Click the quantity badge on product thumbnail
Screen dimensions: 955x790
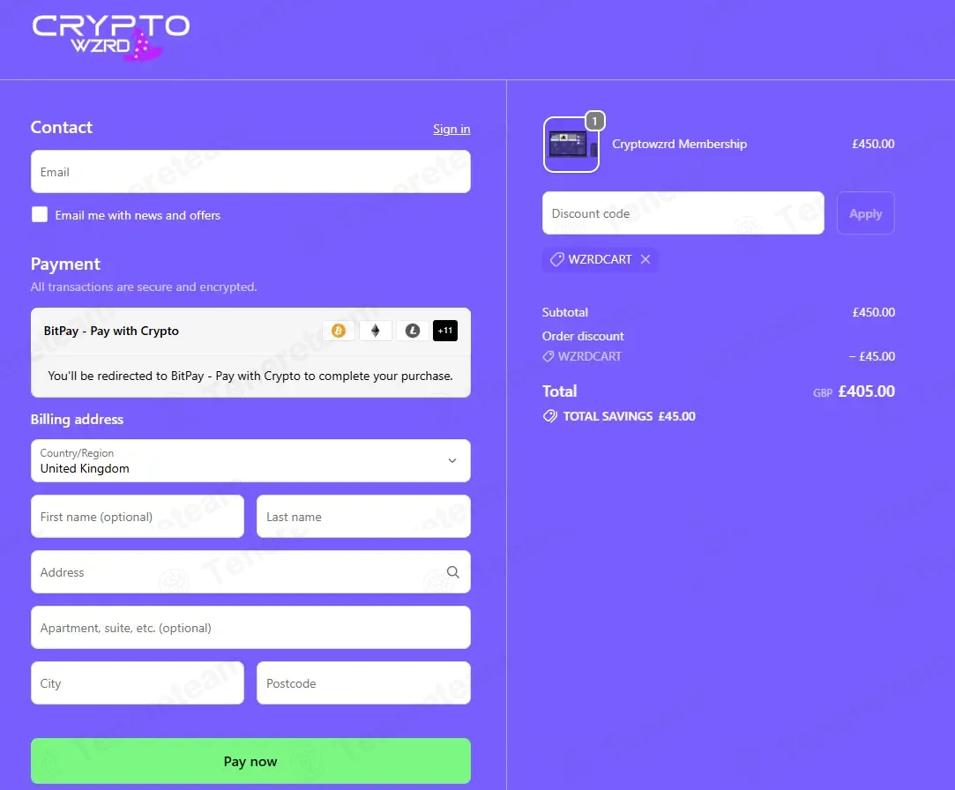click(x=594, y=121)
